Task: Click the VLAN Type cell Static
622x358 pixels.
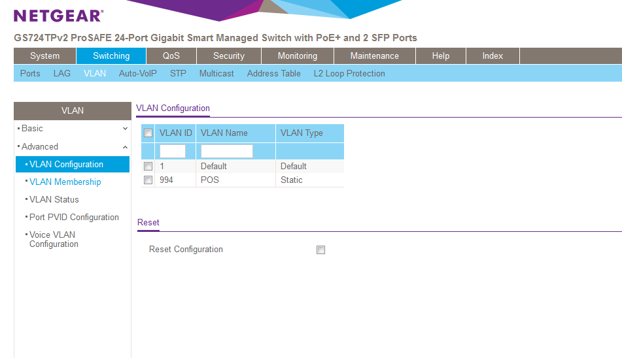Action: [x=292, y=180]
